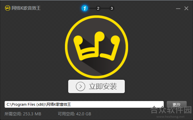This screenshot has width=193, height=120.
Task: Click the 网络K歌音效王 title text
Action: (x=26, y=8)
